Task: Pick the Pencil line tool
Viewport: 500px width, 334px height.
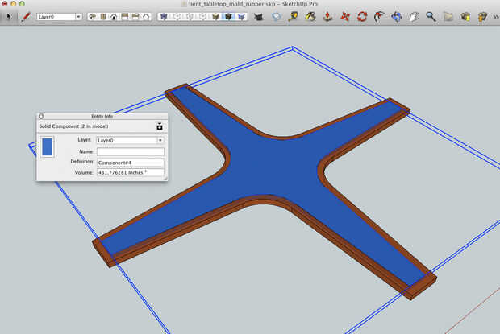Action: point(27,16)
